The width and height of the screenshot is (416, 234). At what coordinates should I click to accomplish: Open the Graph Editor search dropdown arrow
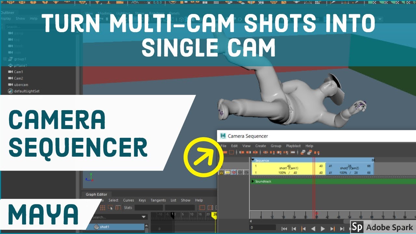tap(144, 217)
